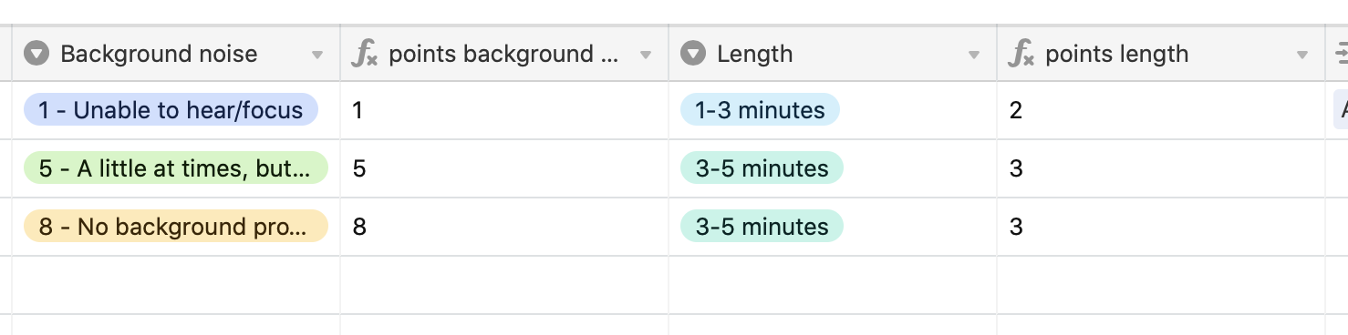This screenshot has height=335, width=1348.
Task: Expand the Length column menu arrow
Action: (974, 55)
